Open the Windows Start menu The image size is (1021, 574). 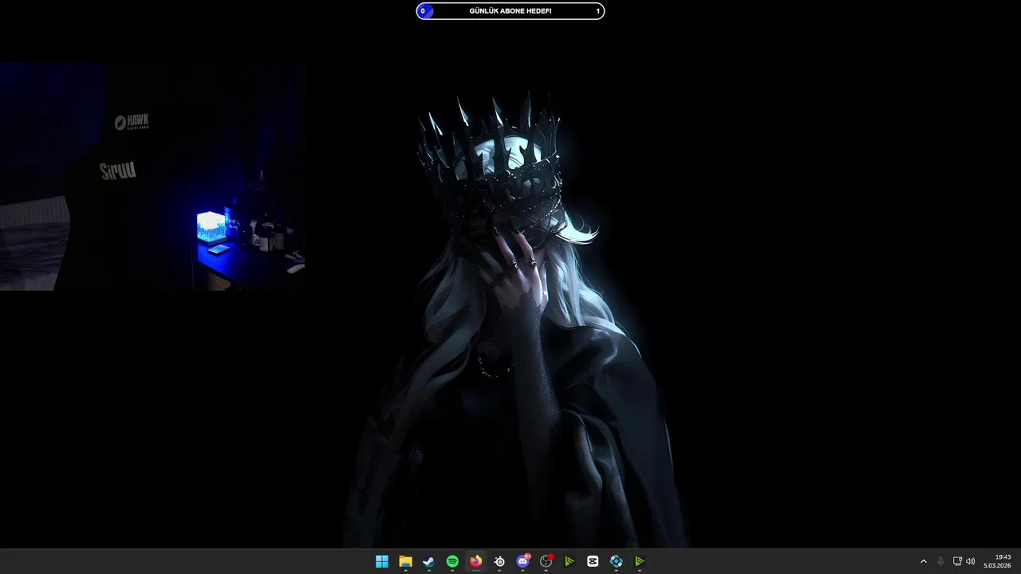pos(382,561)
